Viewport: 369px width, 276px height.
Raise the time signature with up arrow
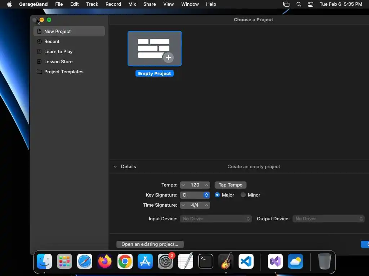[206, 205]
